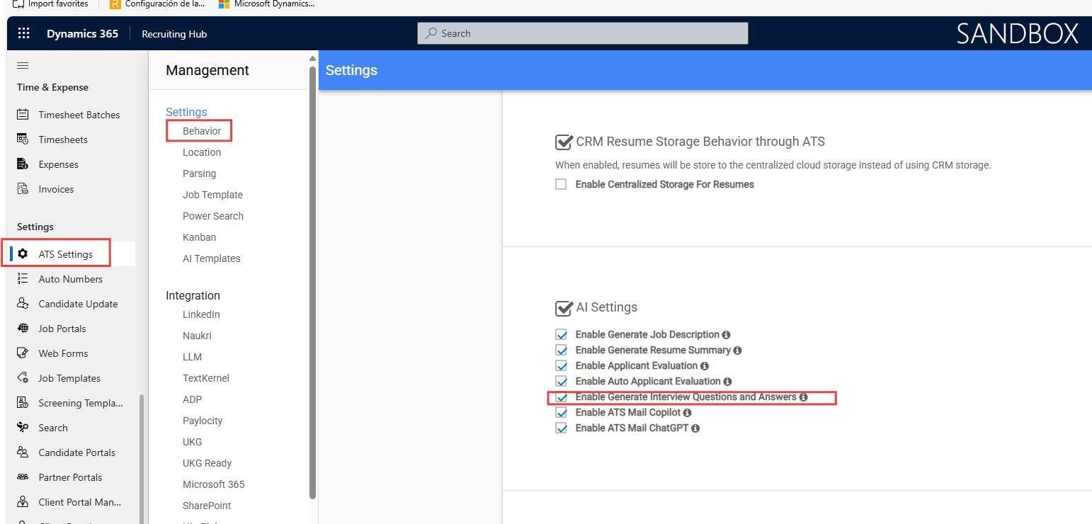Open TextKernel integration
1092x524 pixels.
206,378
